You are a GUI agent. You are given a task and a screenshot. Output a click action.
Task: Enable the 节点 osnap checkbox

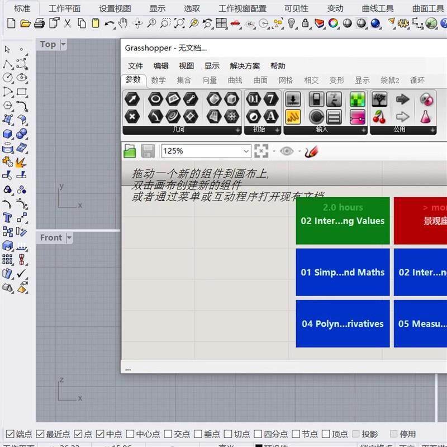coord(296,434)
